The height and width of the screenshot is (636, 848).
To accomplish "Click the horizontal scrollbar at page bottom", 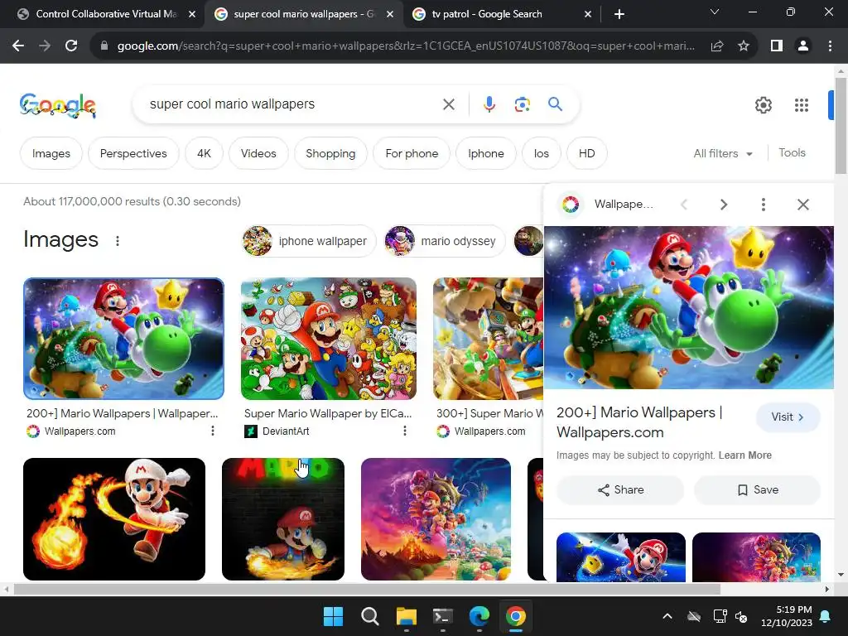I will (367, 589).
